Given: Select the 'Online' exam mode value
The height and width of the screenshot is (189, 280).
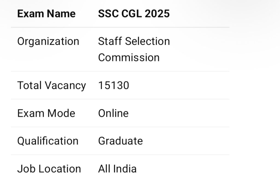Looking at the screenshot, I should (x=113, y=113).
